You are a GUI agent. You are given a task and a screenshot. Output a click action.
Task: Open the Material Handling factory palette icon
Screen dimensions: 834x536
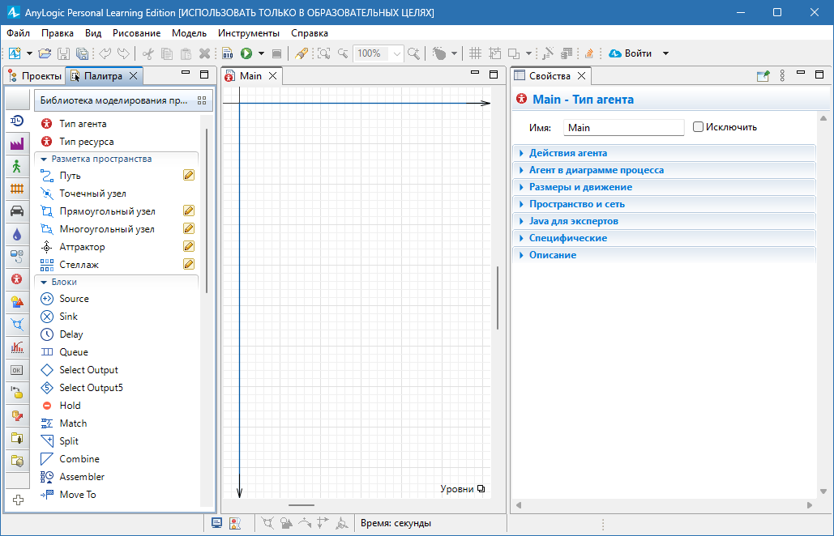tap(17, 143)
